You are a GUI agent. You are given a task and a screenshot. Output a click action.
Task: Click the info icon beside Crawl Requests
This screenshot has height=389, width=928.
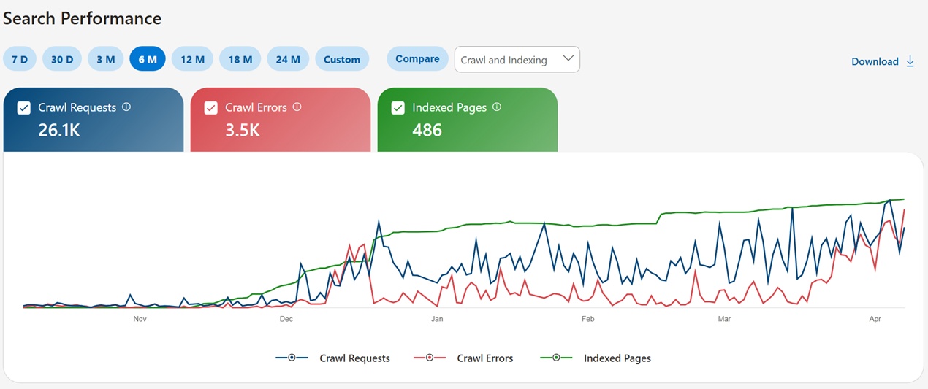click(126, 107)
